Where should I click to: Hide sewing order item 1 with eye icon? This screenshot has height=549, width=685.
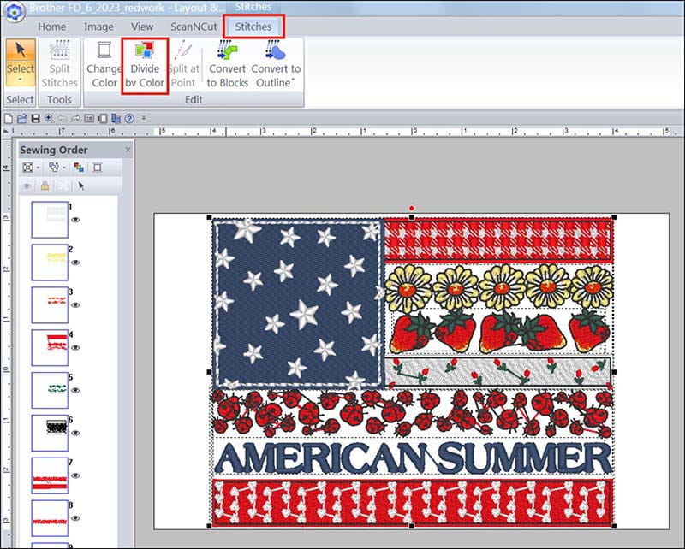tap(76, 220)
